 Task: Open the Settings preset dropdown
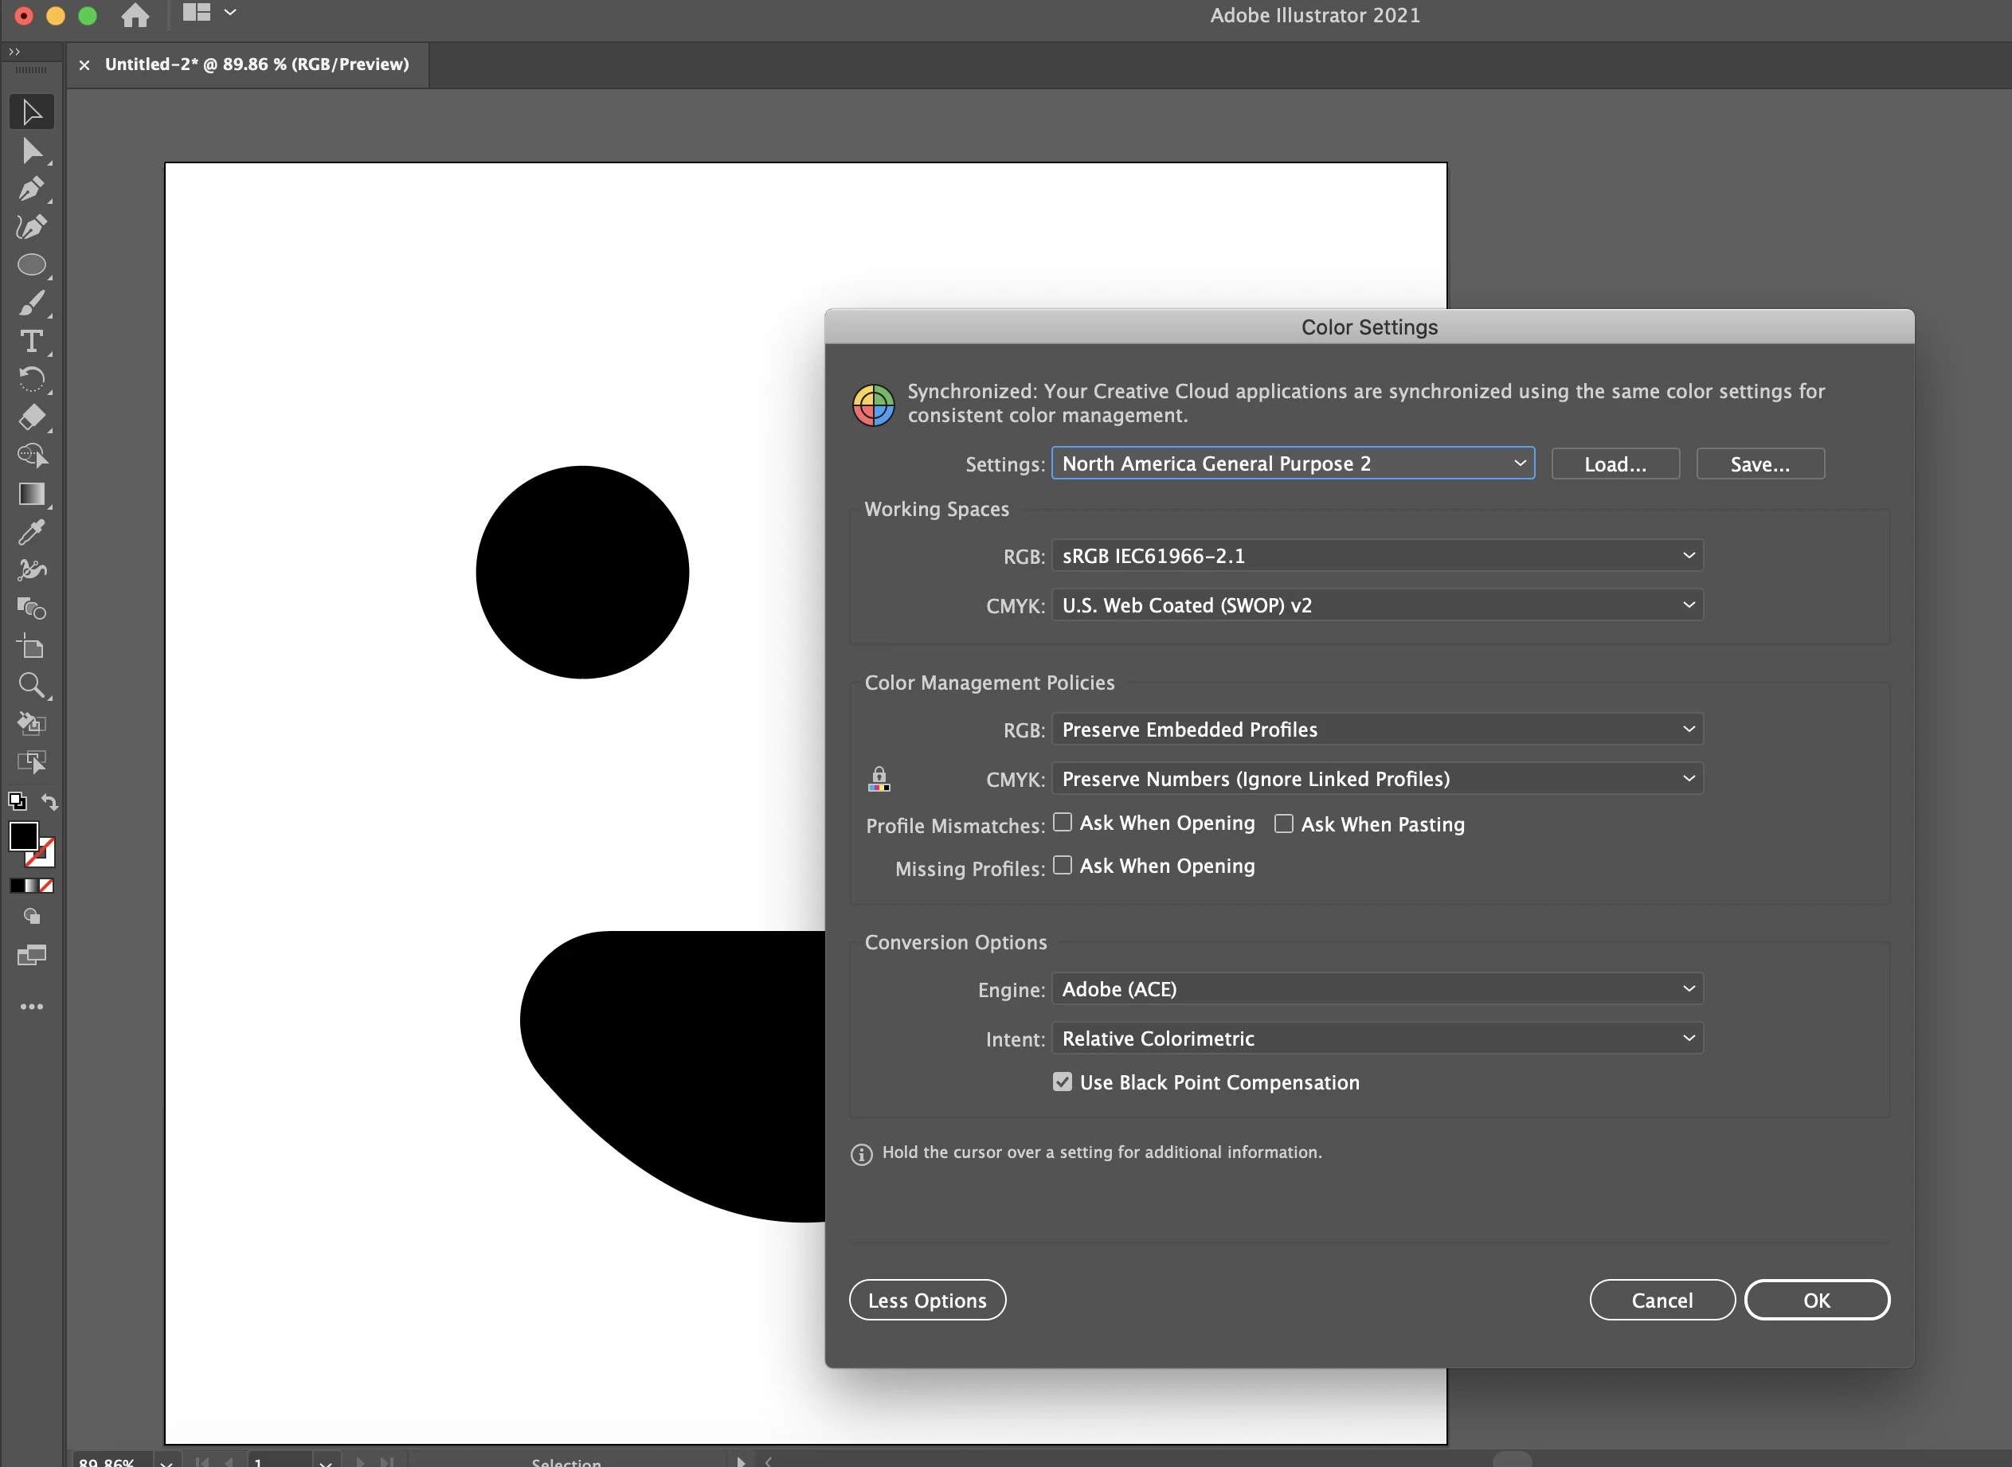(x=1292, y=464)
